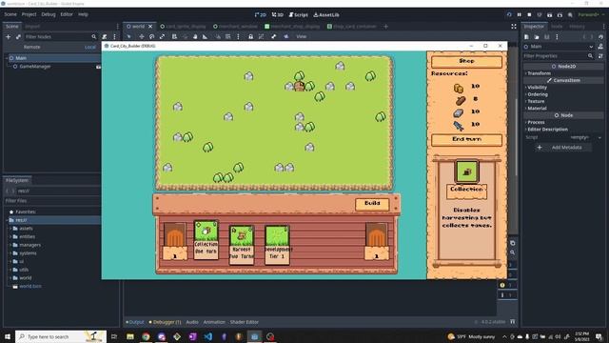Click the gold coins resource icon
This screenshot has height=343, width=609.
pos(459,89)
